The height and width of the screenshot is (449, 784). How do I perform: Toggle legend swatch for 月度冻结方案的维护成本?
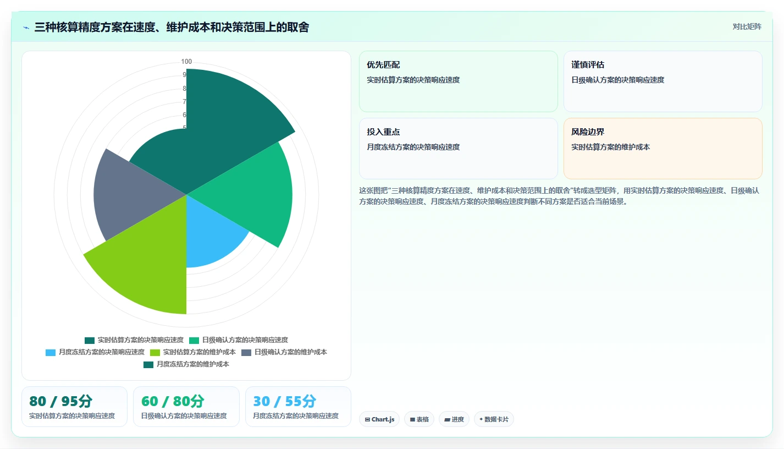click(x=148, y=365)
